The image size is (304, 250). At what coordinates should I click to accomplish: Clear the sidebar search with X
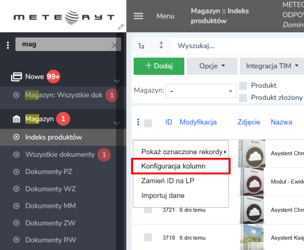tap(115, 46)
